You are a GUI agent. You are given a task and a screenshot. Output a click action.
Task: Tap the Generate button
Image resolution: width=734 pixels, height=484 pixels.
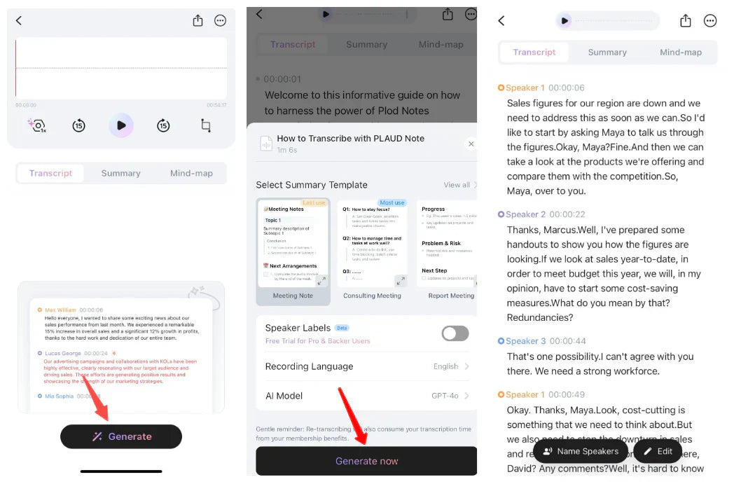pos(121,437)
